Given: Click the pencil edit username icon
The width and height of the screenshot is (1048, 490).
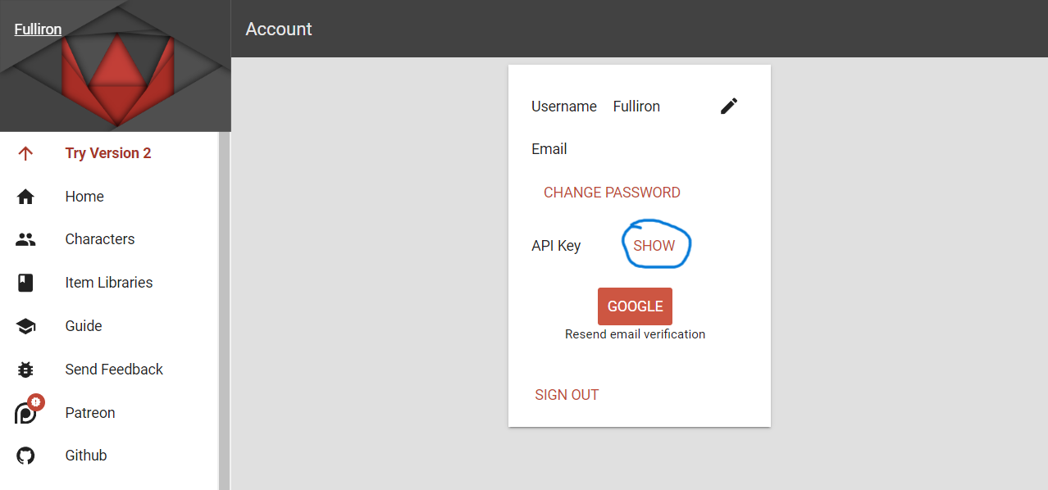Looking at the screenshot, I should tap(729, 106).
